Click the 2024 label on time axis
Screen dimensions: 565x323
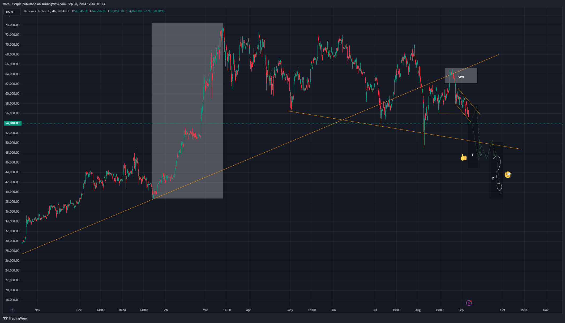[122, 310]
